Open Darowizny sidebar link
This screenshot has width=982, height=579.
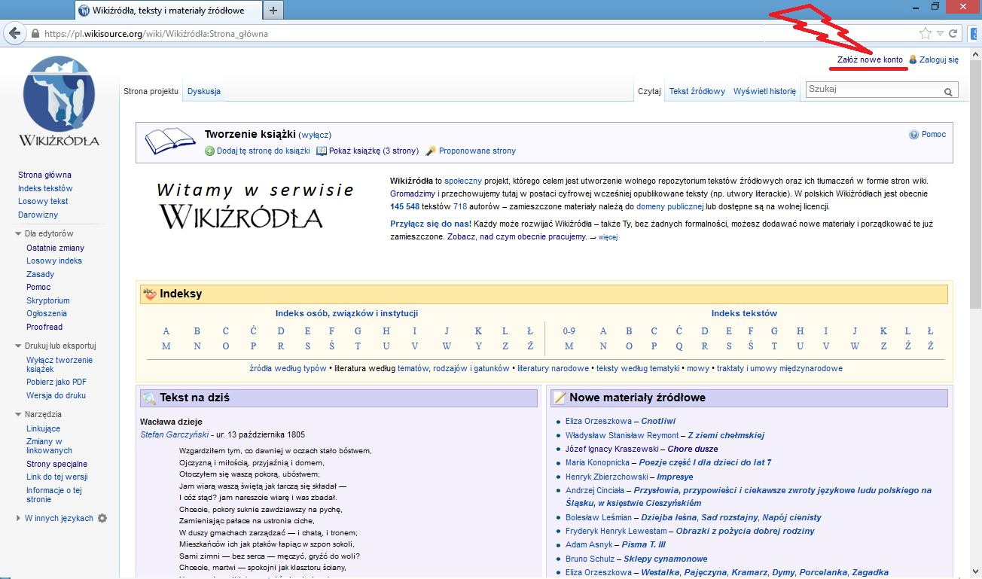(x=38, y=215)
